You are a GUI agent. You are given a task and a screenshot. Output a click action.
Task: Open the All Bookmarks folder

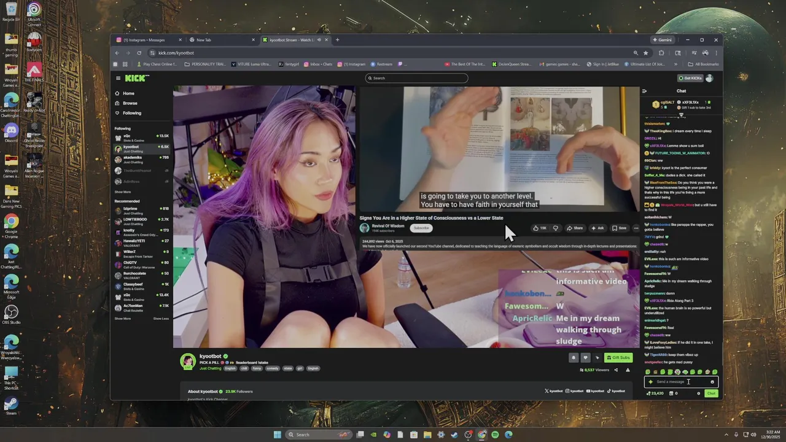(x=703, y=64)
